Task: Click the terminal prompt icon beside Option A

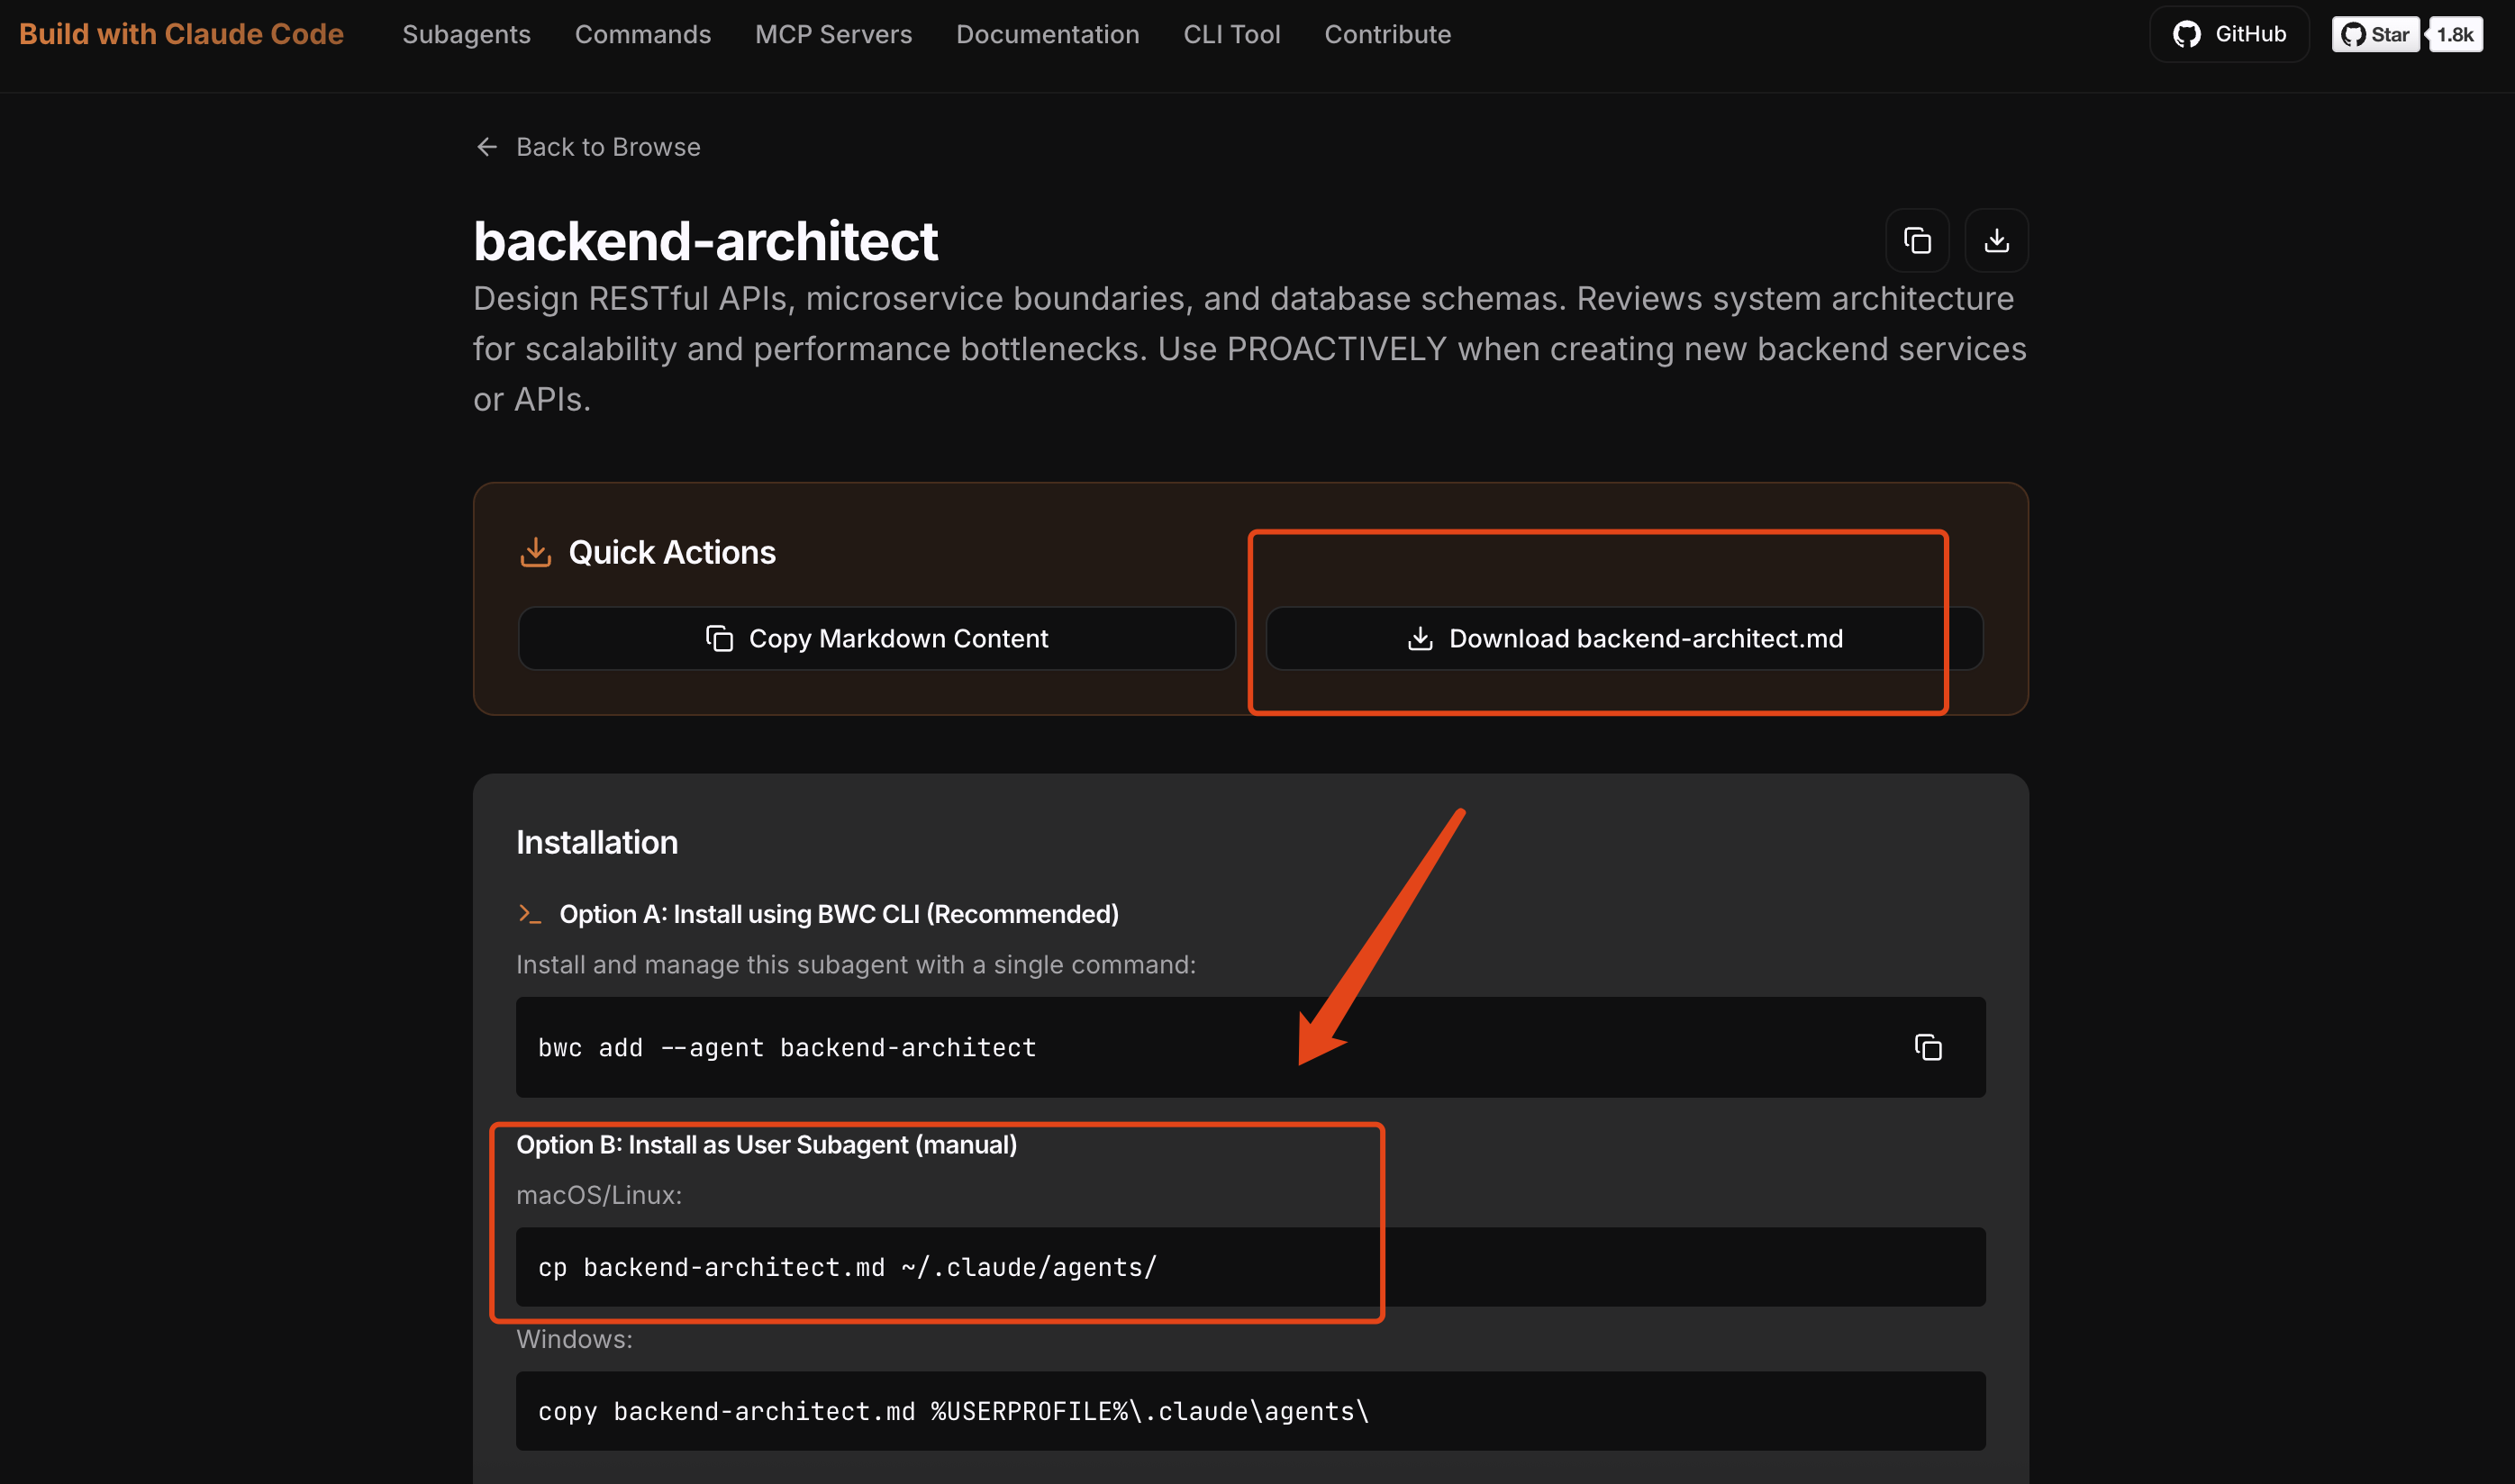Action: point(529,914)
